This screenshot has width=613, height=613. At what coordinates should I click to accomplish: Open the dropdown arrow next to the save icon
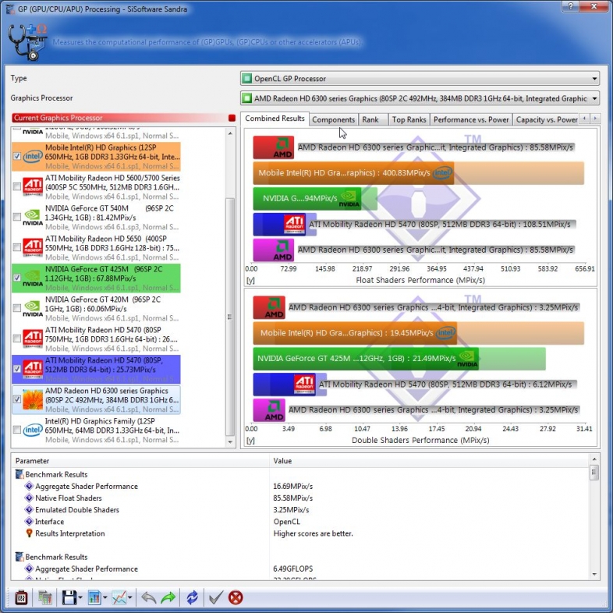(80, 597)
